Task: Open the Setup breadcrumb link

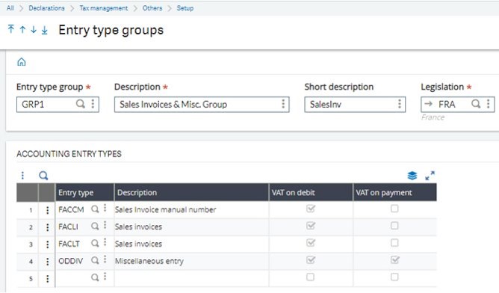Action: pyautogui.click(x=185, y=8)
